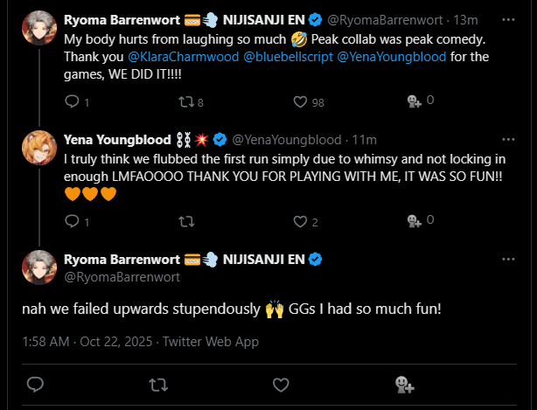Retweet Yena Youngblood's tweet
The width and height of the screenshot is (537, 410).
click(185, 222)
